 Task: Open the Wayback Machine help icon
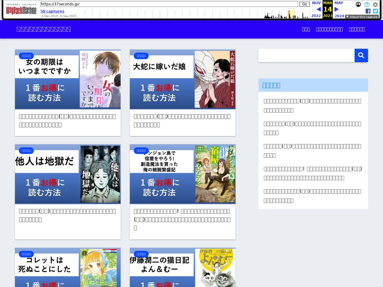pos(367,4)
